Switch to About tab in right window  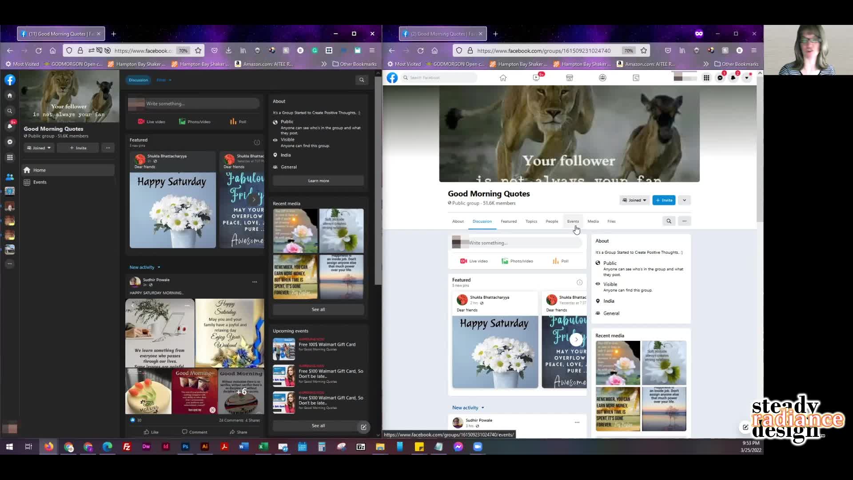458,221
